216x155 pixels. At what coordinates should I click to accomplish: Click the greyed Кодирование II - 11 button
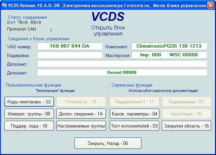click(134, 102)
